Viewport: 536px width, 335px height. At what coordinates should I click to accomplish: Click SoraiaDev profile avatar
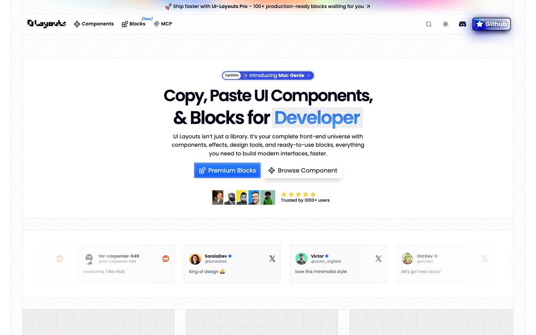[x=195, y=259]
